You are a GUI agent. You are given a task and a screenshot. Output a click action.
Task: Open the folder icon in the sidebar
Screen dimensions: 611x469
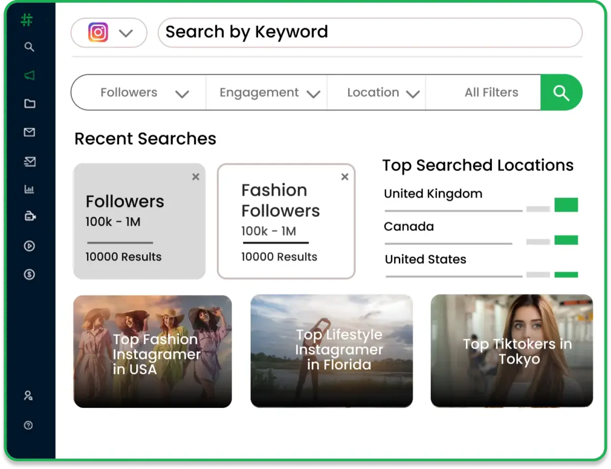[x=30, y=104]
